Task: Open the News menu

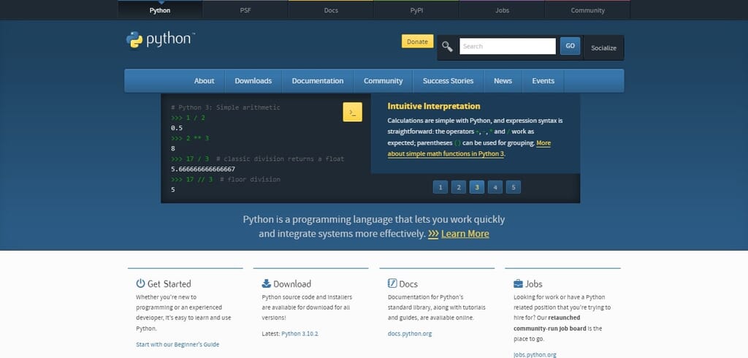Action: click(x=503, y=80)
